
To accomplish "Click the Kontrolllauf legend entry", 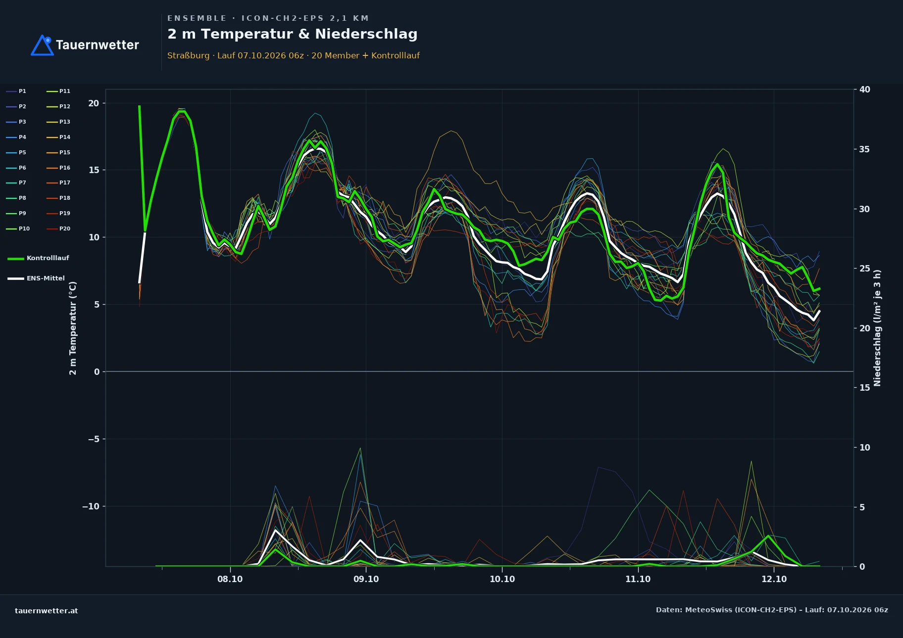I will click(38, 258).
